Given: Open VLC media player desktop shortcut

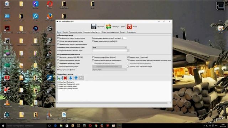Looking at the screenshot, I should pos(7,103).
